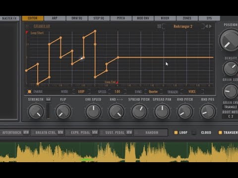Select the EDITOR tab
Image resolution: width=238 pixels, height=178 pixels.
[x=33, y=18]
